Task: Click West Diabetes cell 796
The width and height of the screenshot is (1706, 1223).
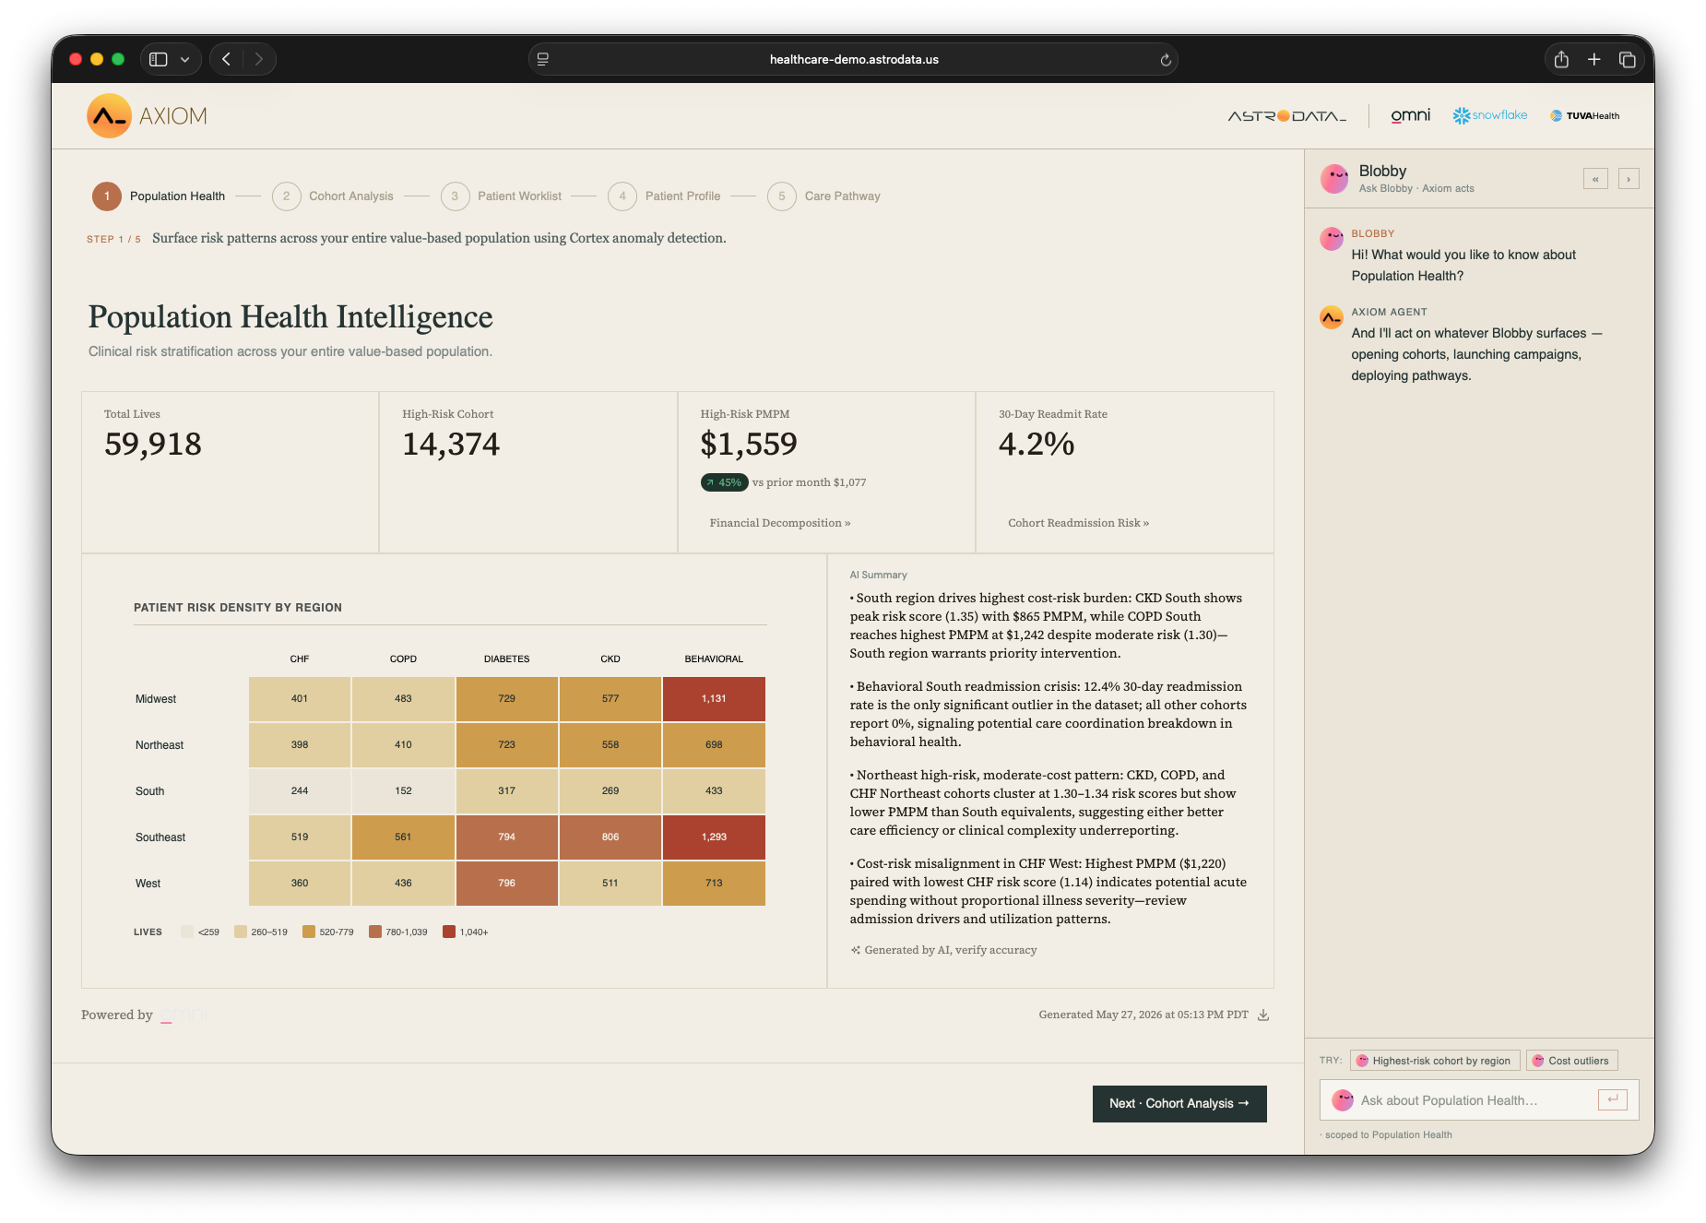Action: (x=507, y=884)
